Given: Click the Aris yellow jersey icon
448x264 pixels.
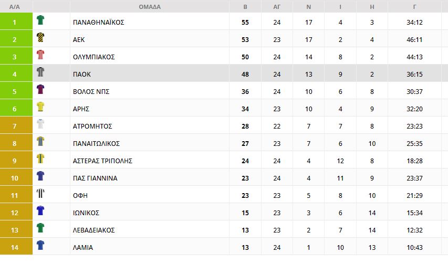Looking at the screenshot, I should point(40,107).
